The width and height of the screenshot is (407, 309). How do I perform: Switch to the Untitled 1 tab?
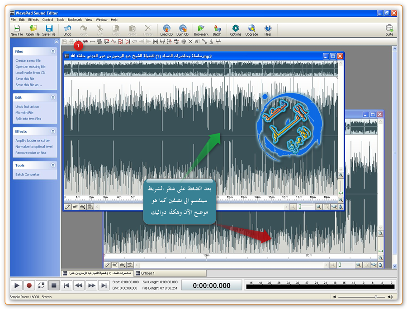pos(170,273)
